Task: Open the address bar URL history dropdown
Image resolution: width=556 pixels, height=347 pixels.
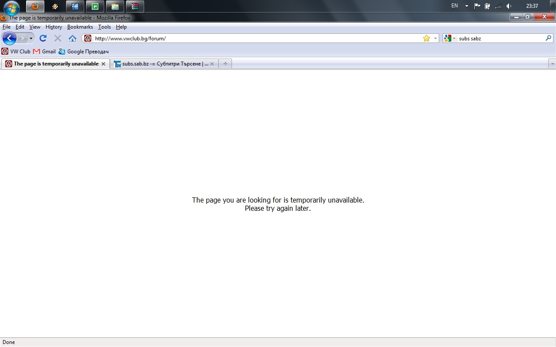Action: (435, 38)
